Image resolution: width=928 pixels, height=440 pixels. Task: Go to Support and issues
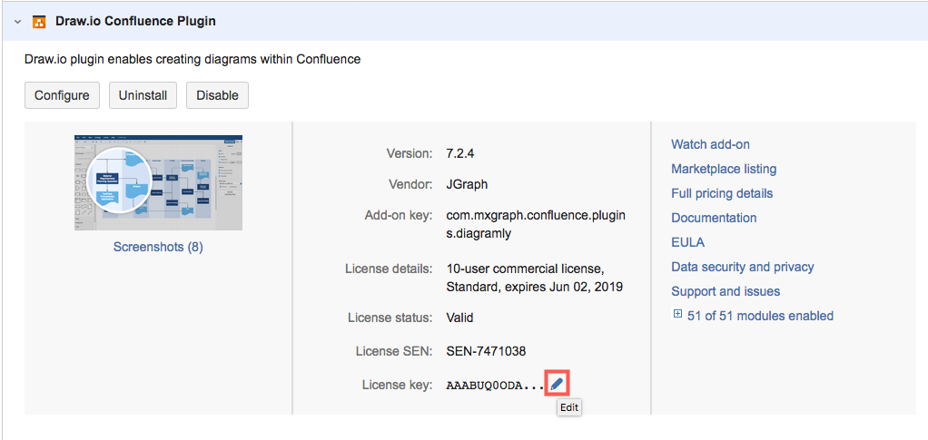point(726,291)
